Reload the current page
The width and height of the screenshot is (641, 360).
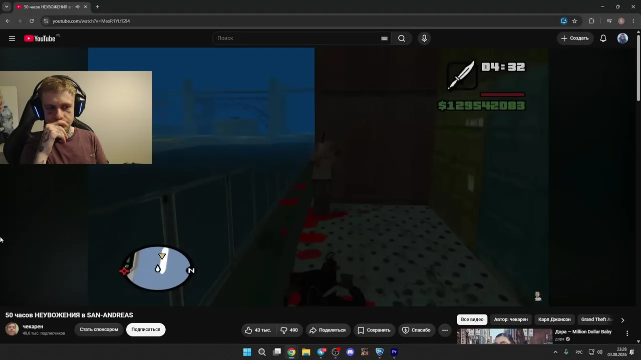pyautogui.click(x=32, y=21)
